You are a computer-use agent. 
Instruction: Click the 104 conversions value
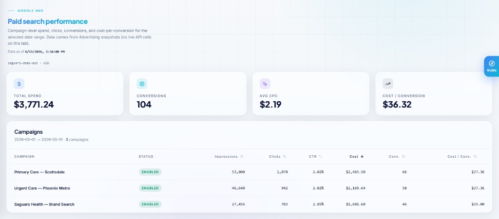coord(144,105)
